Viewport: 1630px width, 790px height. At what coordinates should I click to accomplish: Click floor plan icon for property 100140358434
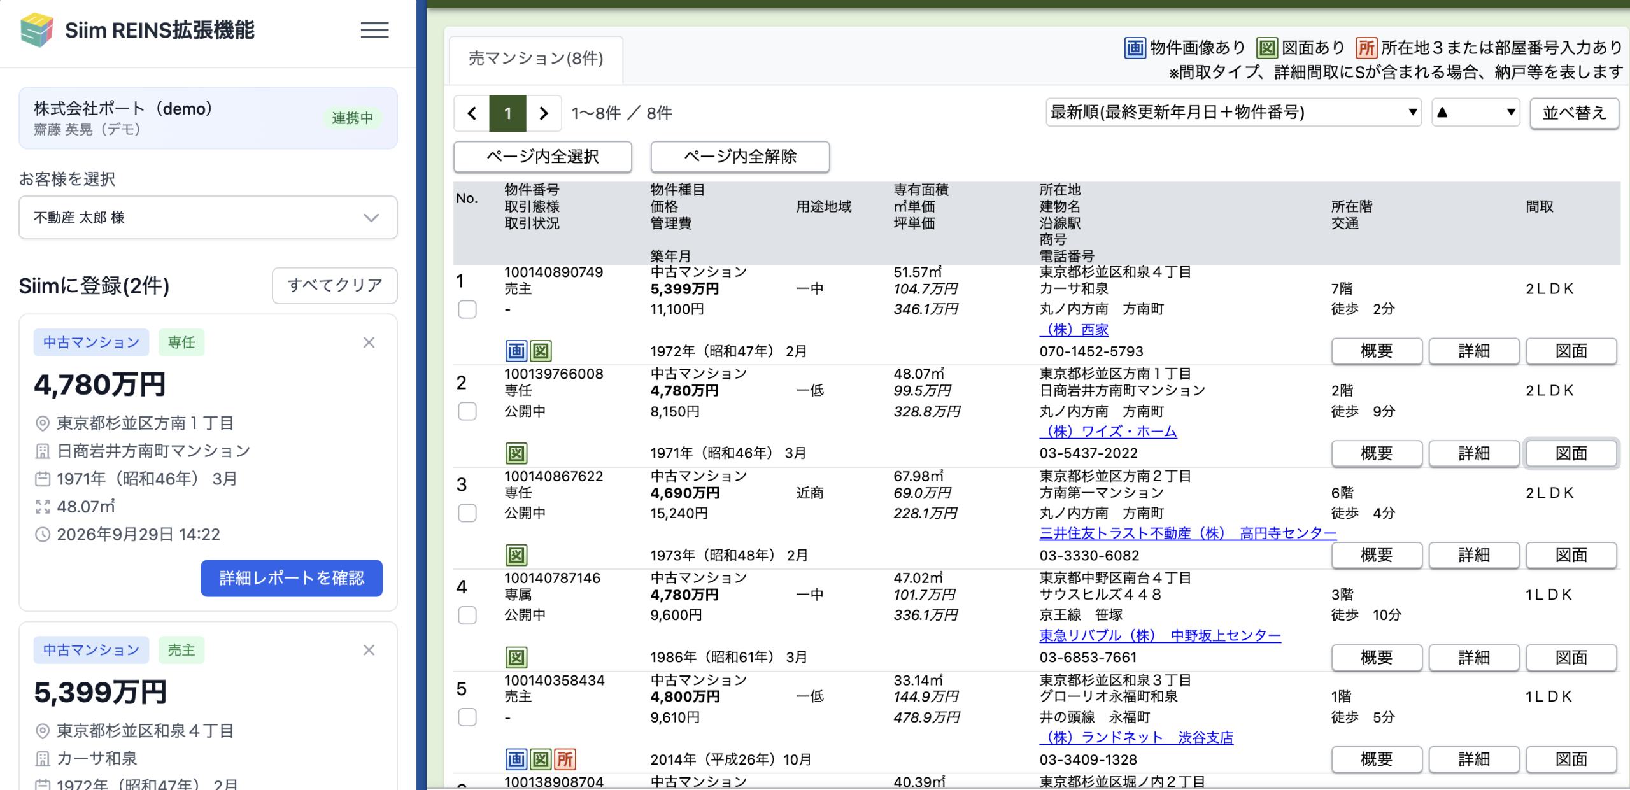[541, 759]
